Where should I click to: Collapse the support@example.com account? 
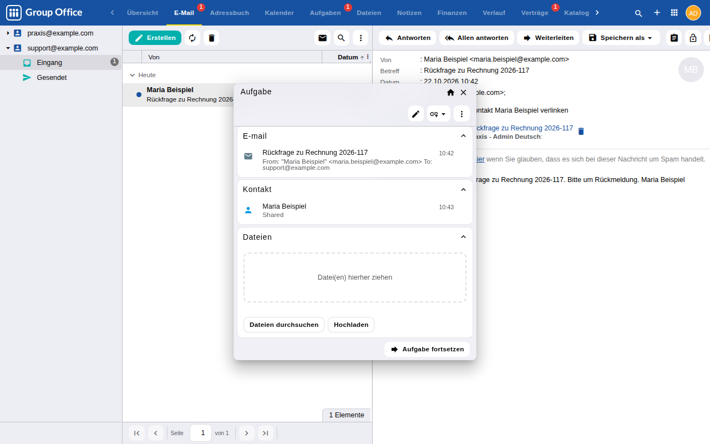coord(8,48)
